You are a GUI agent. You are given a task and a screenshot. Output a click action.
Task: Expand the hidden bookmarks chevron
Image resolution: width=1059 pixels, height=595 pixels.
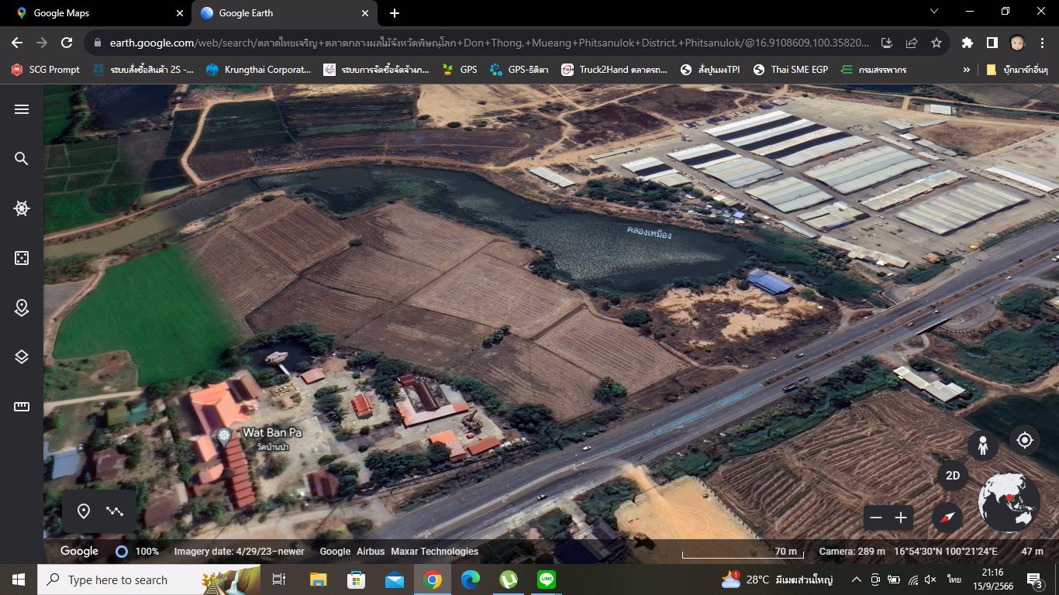(966, 70)
